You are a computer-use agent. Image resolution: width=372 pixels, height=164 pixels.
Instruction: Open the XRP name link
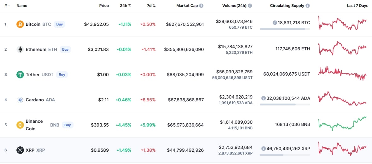pos(30,150)
